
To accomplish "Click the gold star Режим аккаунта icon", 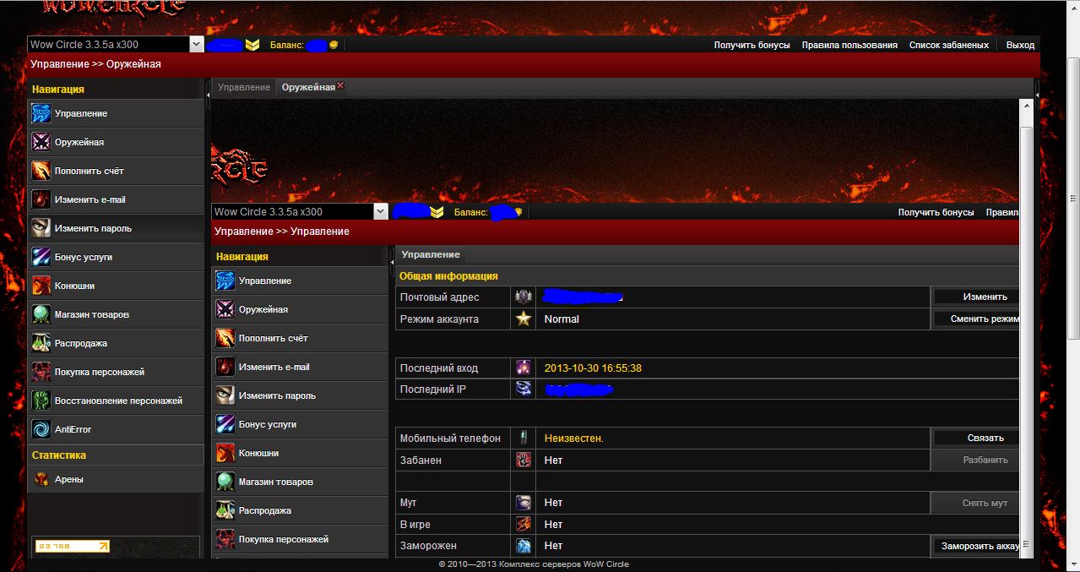I will (524, 319).
